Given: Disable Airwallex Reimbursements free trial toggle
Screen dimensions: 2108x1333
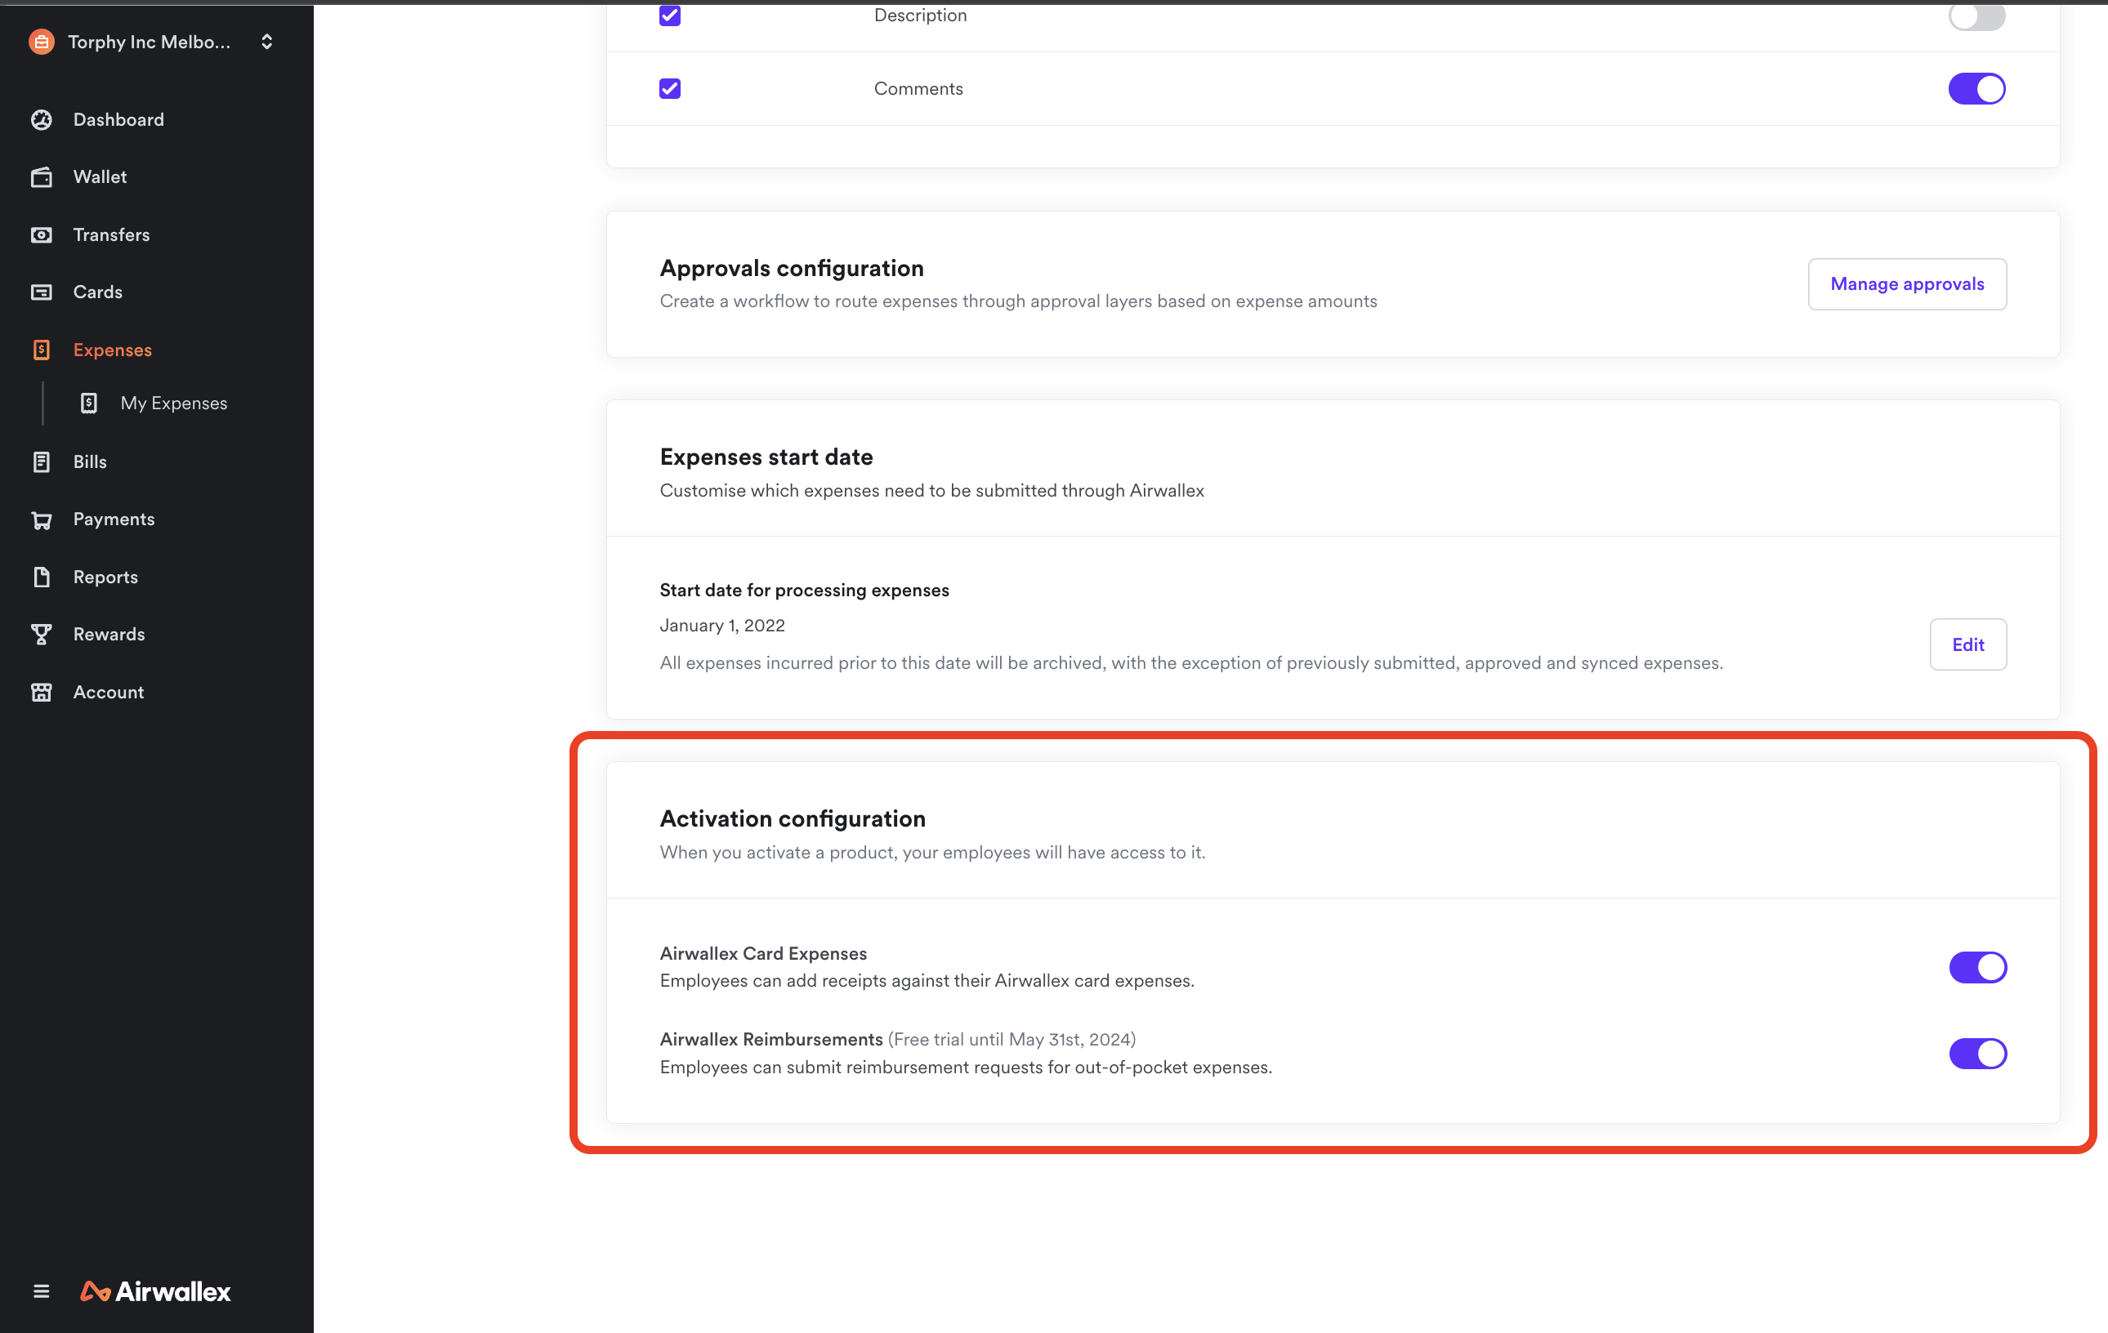Looking at the screenshot, I should [1977, 1054].
